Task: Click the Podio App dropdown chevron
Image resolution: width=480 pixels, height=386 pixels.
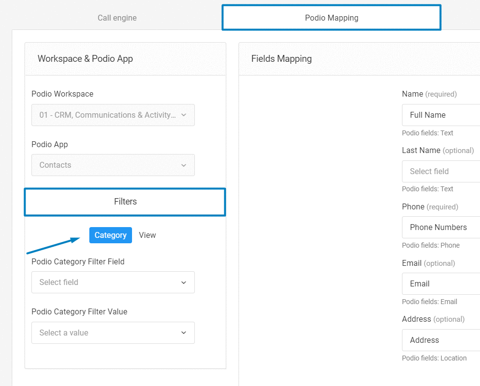Action: coord(184,165)
